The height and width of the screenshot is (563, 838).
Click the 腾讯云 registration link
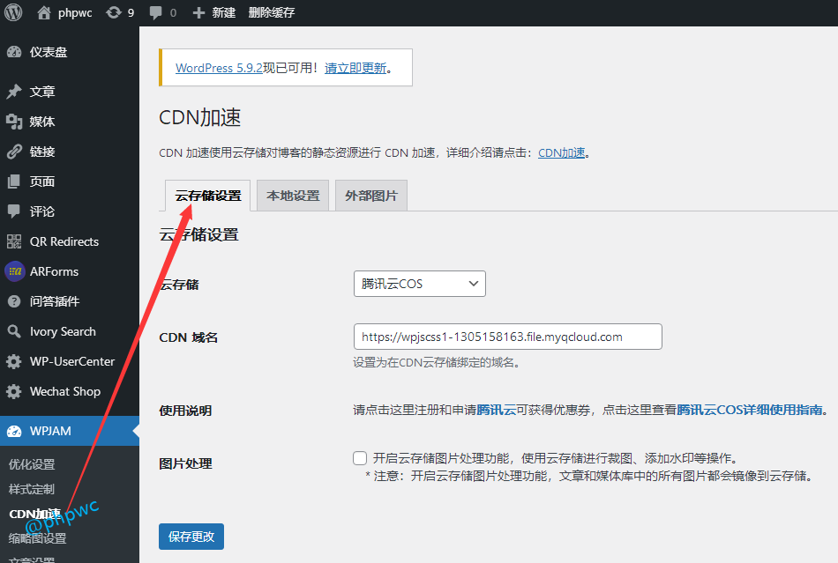click(x=496, y=410)
